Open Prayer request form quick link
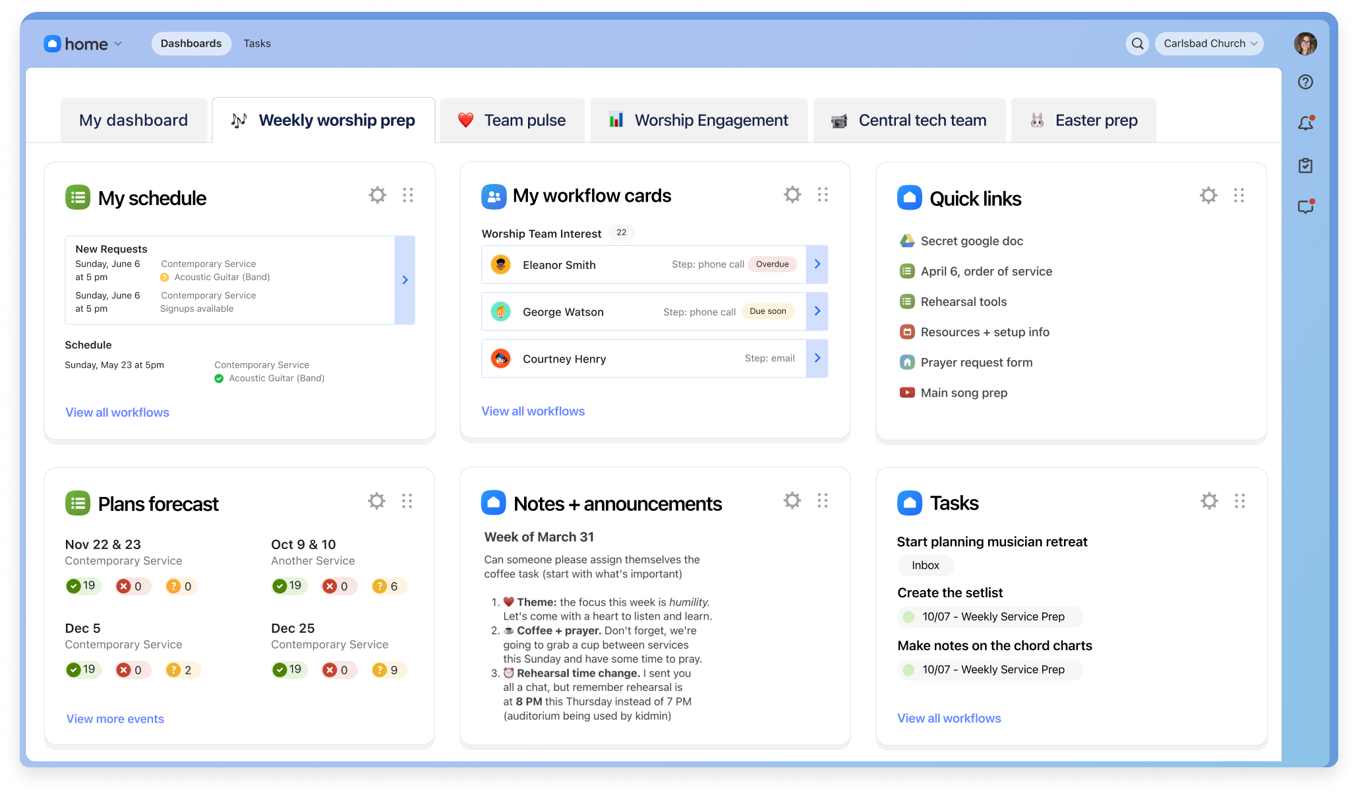 [x=976, y=363]
